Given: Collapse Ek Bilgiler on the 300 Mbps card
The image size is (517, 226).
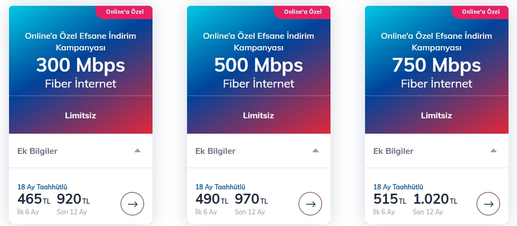Looking at the screenshot, I should point(138,151).
